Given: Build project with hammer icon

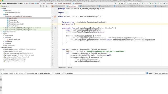Looking at the screenshot, I should 115,3.
